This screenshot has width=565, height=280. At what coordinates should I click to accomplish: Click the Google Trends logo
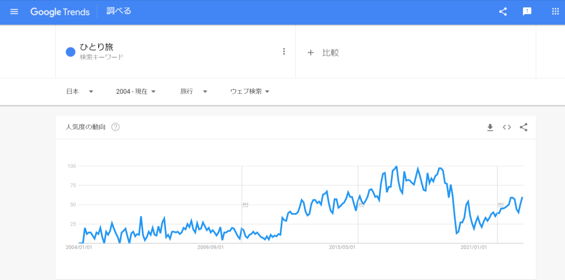[x=60, y=12]
